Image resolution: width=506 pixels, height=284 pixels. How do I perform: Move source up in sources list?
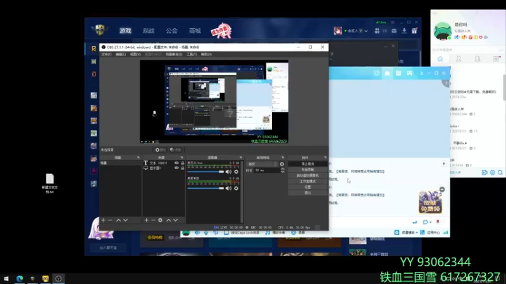tap(168, 220)
